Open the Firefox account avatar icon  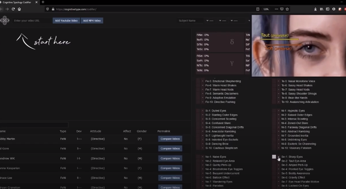334,9
